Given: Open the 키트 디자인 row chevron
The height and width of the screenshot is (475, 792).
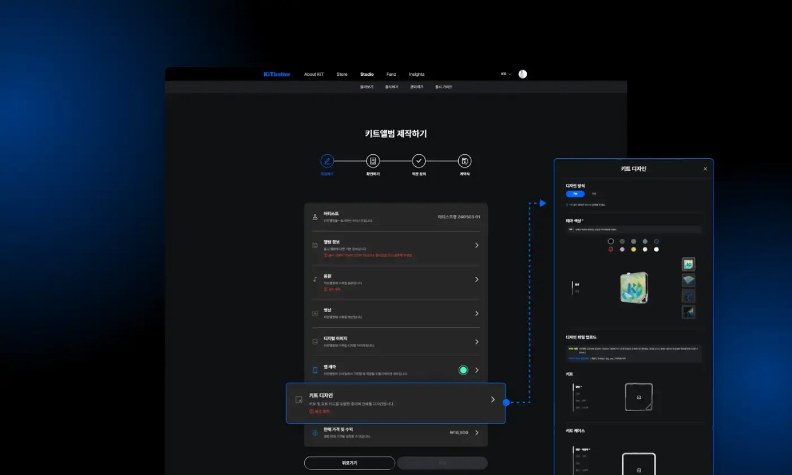Looking at the screenshot, I should click(x=493, y=399).
